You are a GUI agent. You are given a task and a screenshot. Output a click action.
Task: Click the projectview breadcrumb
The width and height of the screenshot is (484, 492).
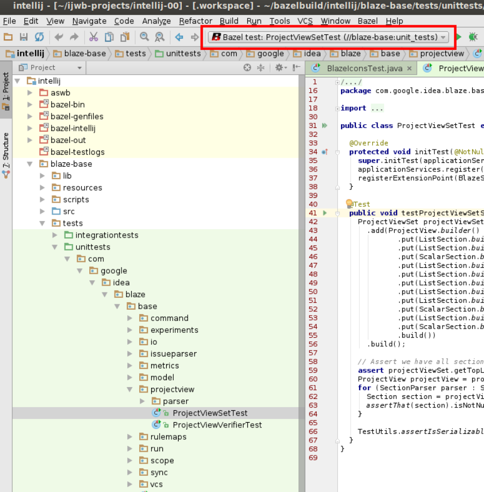pyautogui.click(x=436, y=54)
